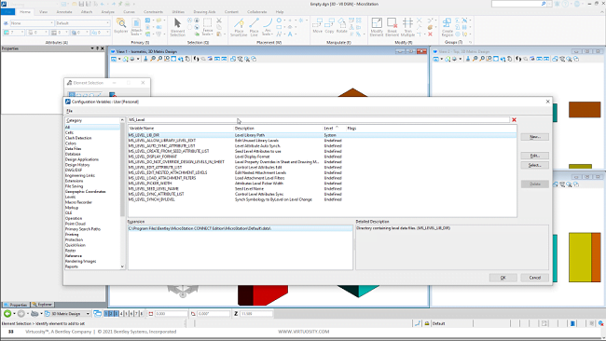Expand the None element template dropdown

point(32,23)
